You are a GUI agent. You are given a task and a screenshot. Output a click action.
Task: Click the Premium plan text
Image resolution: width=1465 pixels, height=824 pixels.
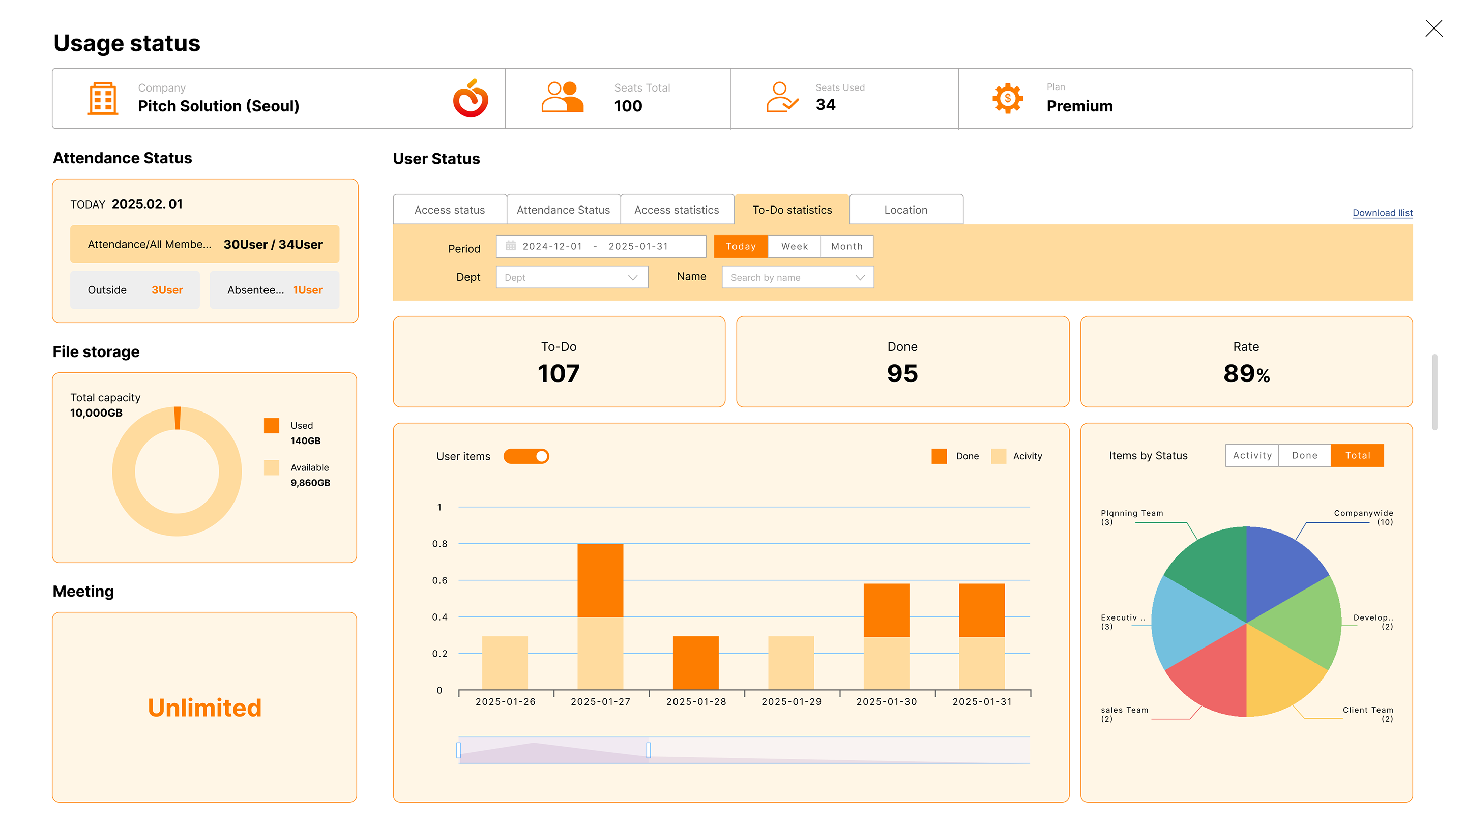coord(1079,106)
